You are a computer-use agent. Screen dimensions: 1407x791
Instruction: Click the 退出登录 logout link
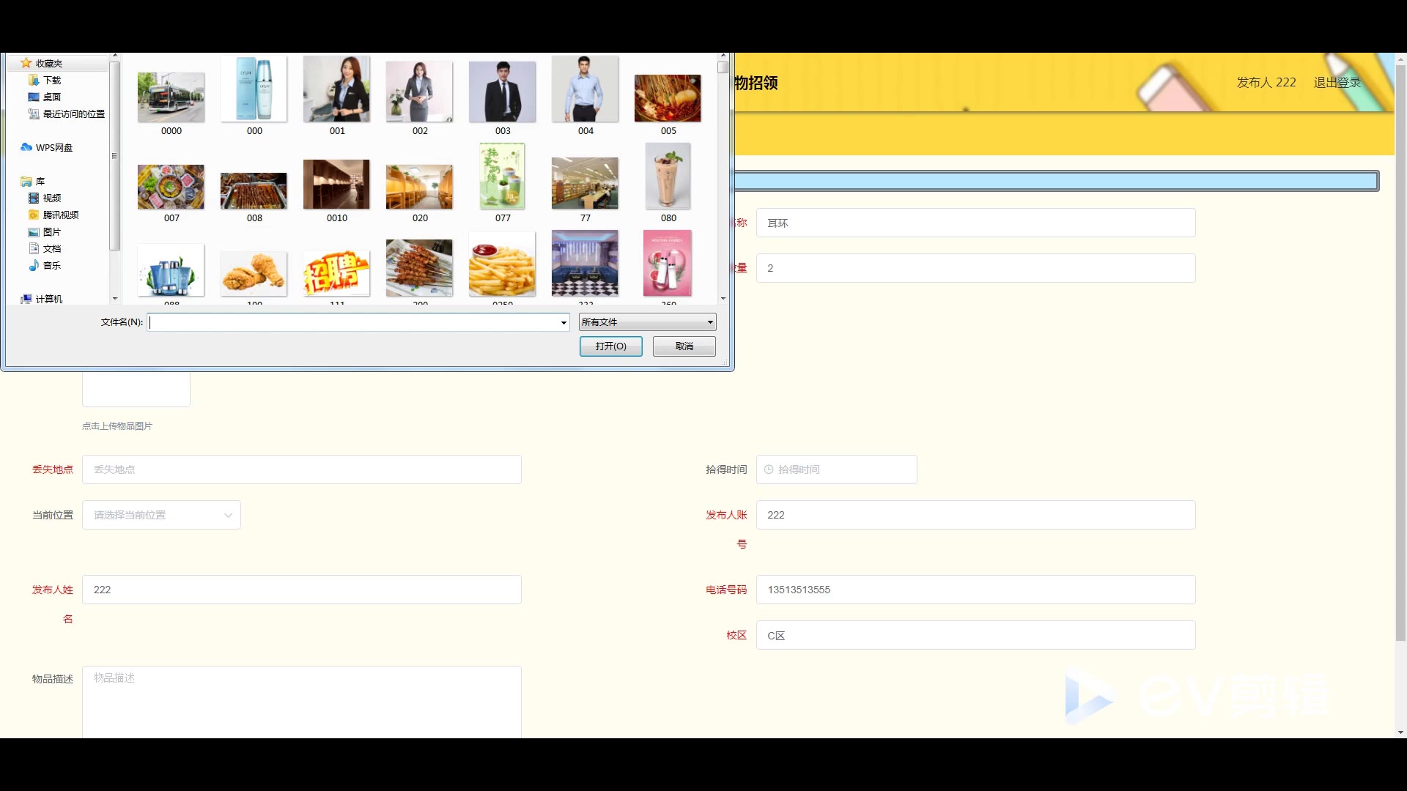1337,82
